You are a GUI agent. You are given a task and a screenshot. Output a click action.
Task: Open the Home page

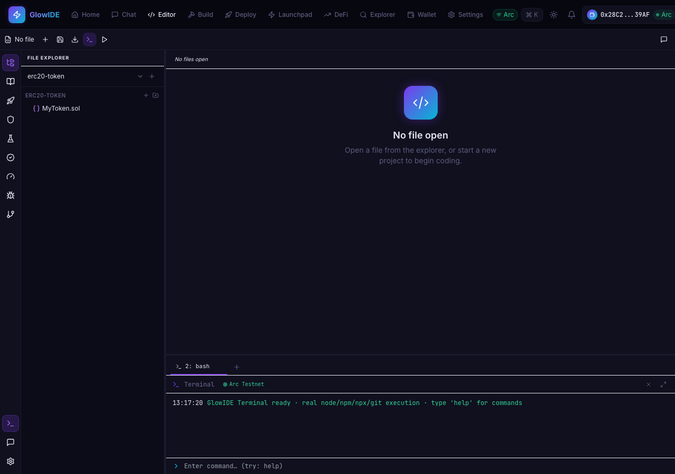pyautogui.click(x=85, y=15)
